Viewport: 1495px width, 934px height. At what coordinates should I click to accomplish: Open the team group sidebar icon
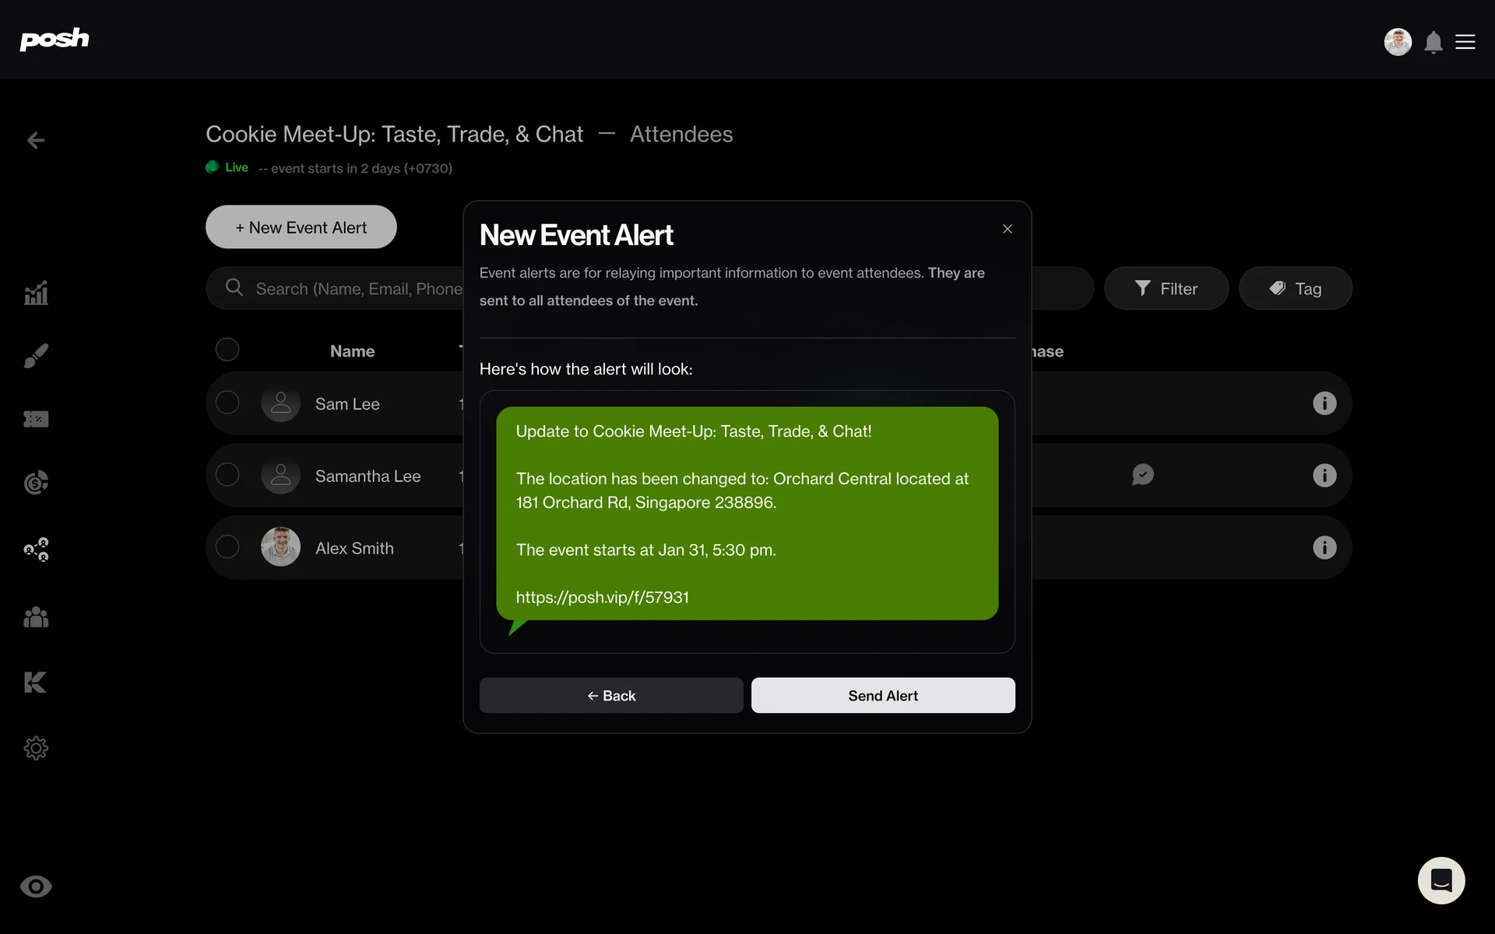36,617
